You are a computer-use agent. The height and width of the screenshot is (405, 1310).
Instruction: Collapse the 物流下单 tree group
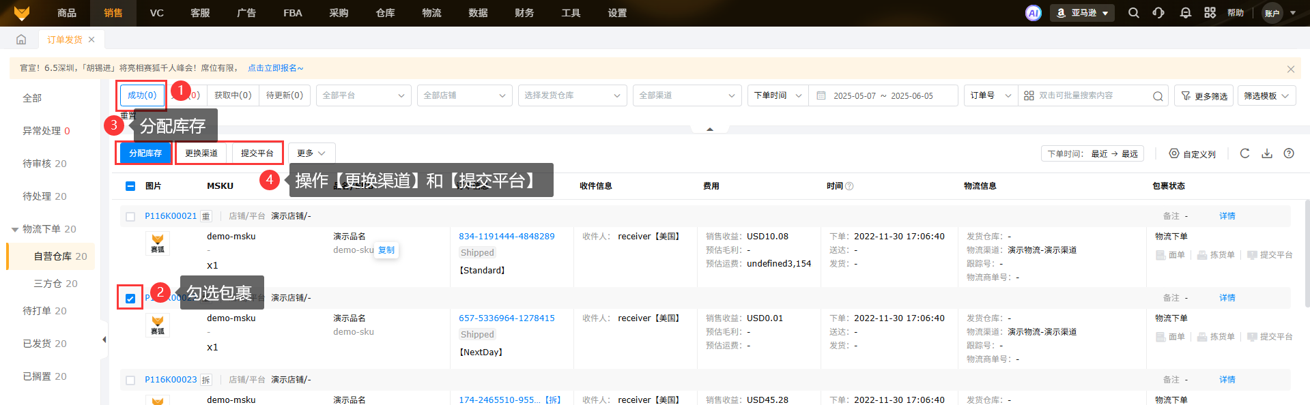click(15, 230)
